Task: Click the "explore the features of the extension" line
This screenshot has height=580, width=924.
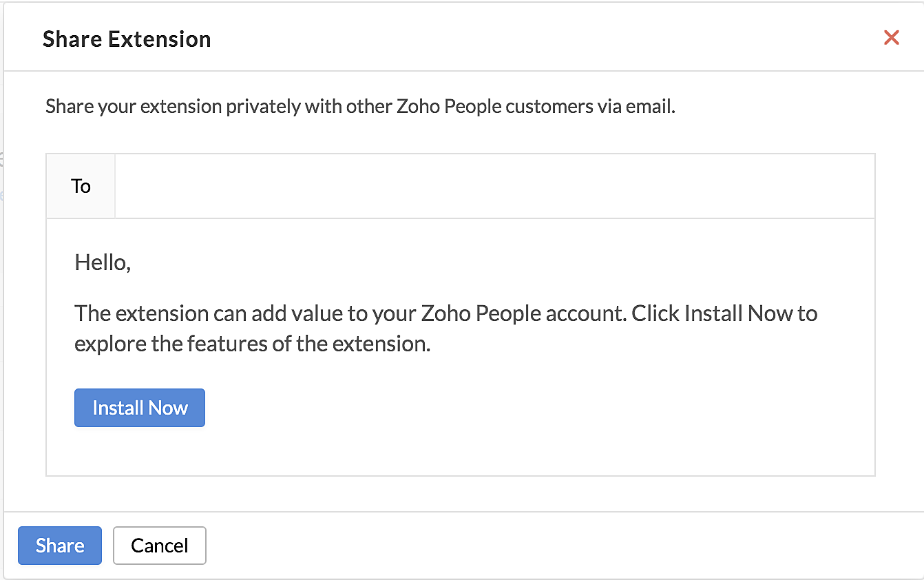Action: [252, 344]
